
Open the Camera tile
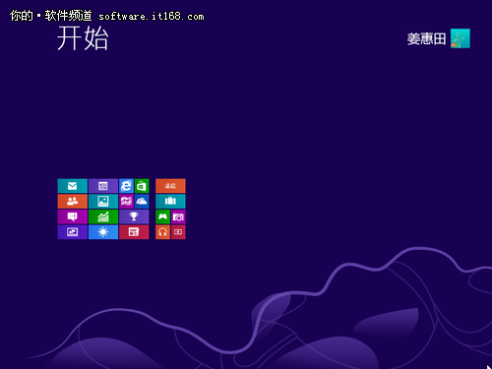178,216
